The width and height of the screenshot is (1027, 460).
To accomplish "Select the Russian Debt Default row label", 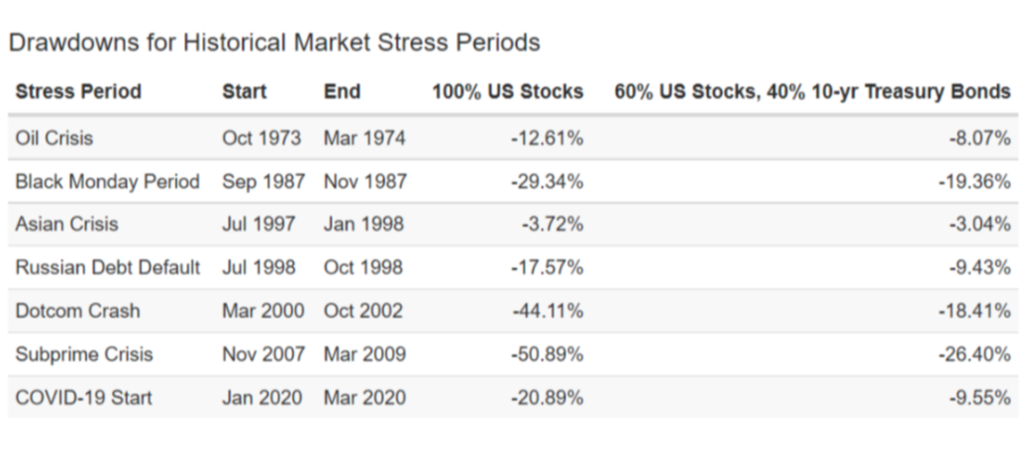I will tap(107, 268).
